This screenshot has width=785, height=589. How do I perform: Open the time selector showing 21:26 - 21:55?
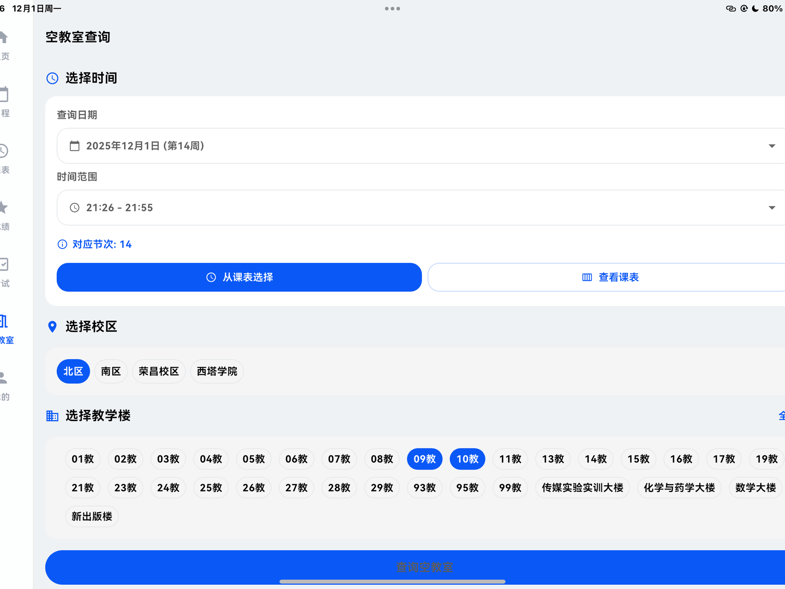[421, 208]
